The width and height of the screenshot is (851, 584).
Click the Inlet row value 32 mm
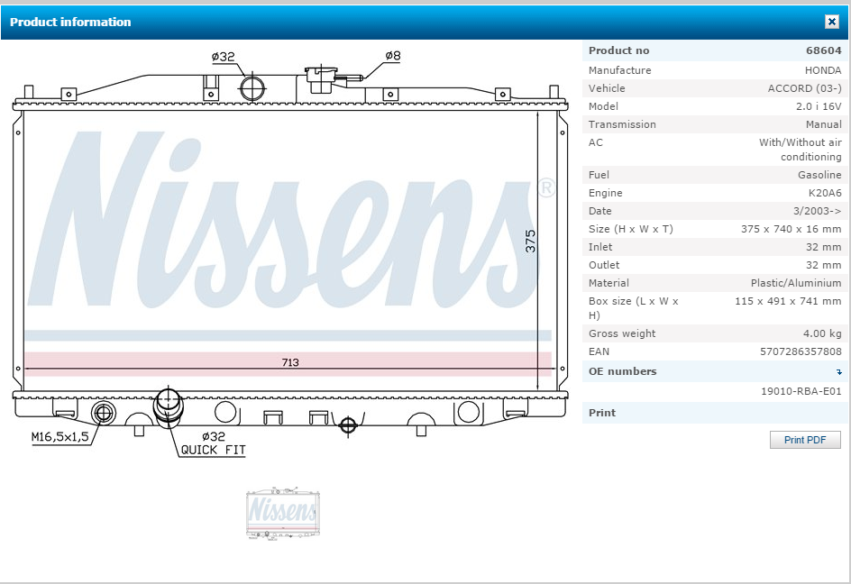click(823, 247)
